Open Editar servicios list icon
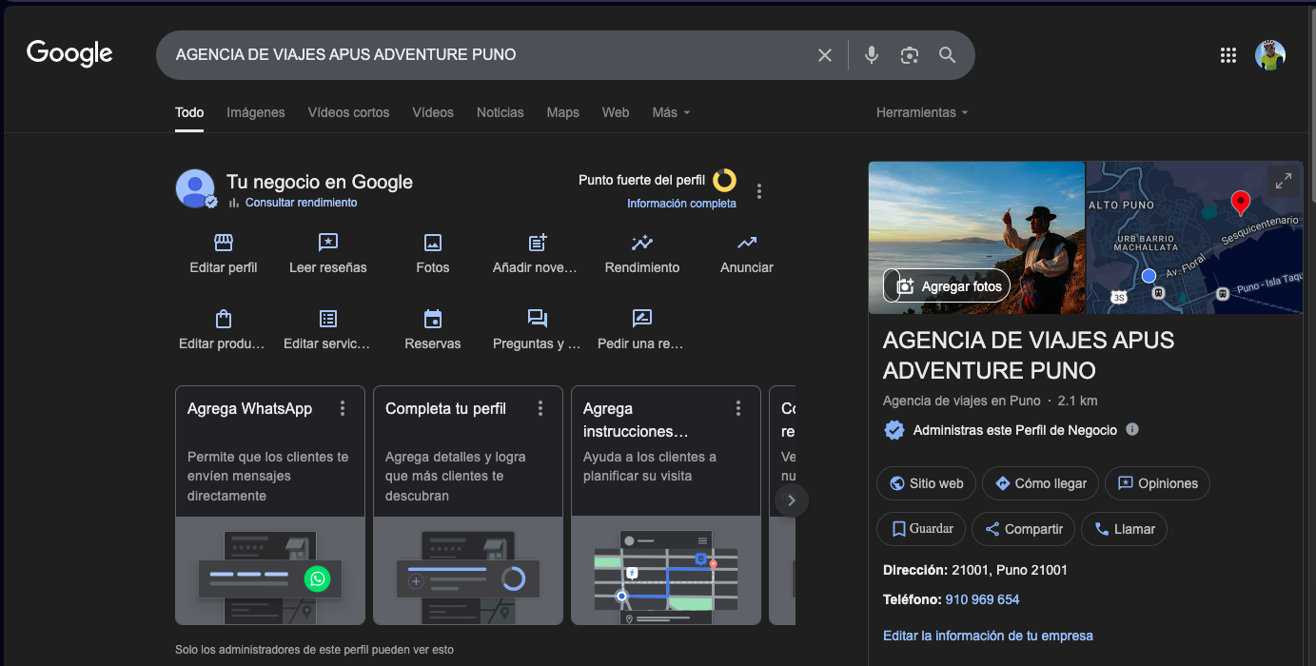This screenshot has height=666, width=1316. (328, 319)
